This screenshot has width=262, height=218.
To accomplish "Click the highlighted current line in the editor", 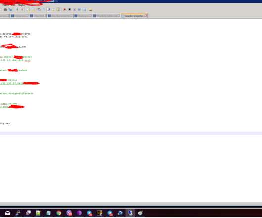I will coord(131,133).
